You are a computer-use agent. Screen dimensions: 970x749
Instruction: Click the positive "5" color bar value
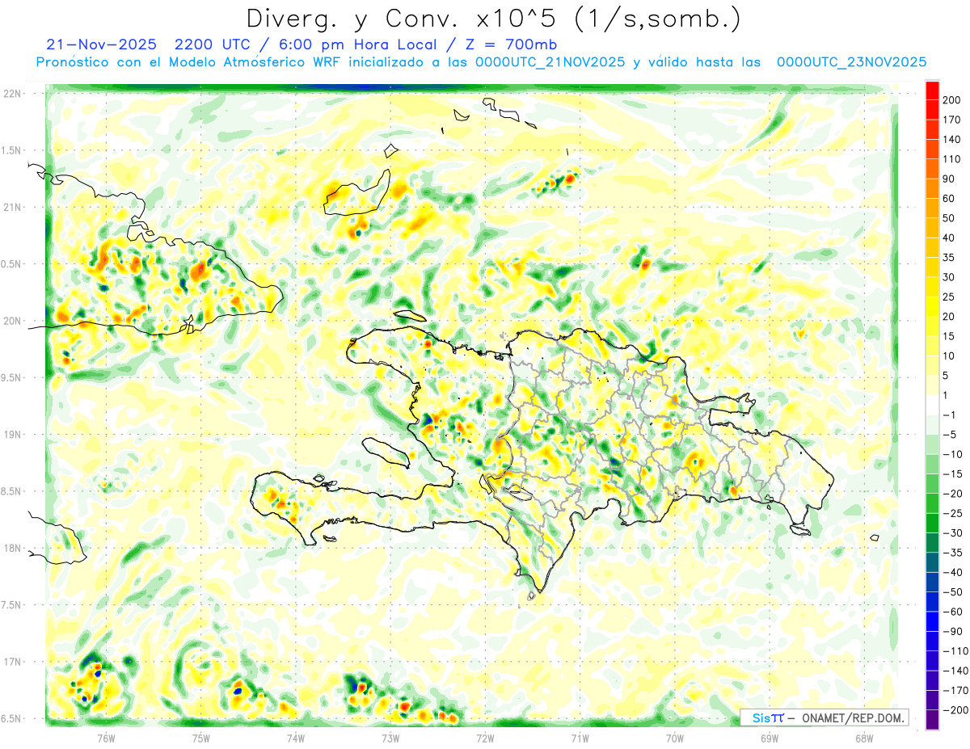click(946, 376)
